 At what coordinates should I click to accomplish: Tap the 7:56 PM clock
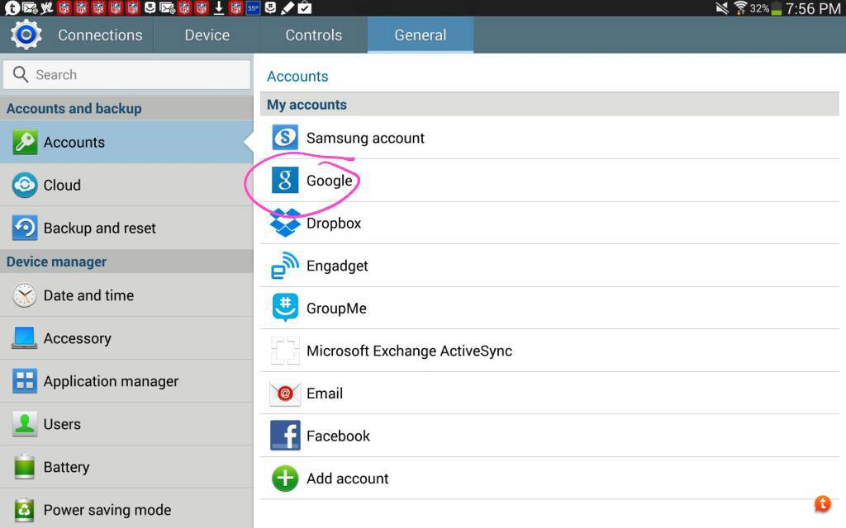pyautogui.click(x=813, y=8)
